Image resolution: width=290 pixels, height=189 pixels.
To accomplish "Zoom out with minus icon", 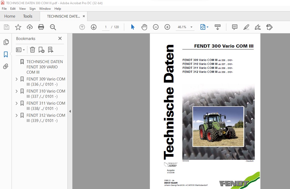I will point(156,27).
